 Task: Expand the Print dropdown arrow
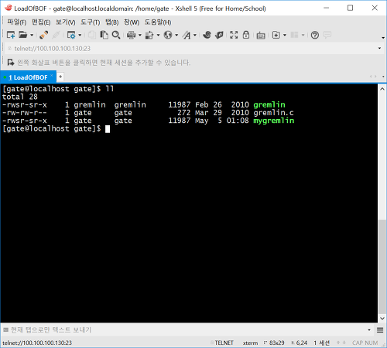coord(139,35)
